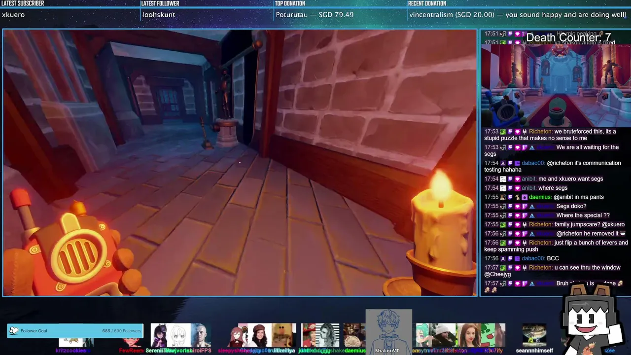Click the "Death Counter: 7" overlay text
Screen dimensions: 631x355
point(568,37)
